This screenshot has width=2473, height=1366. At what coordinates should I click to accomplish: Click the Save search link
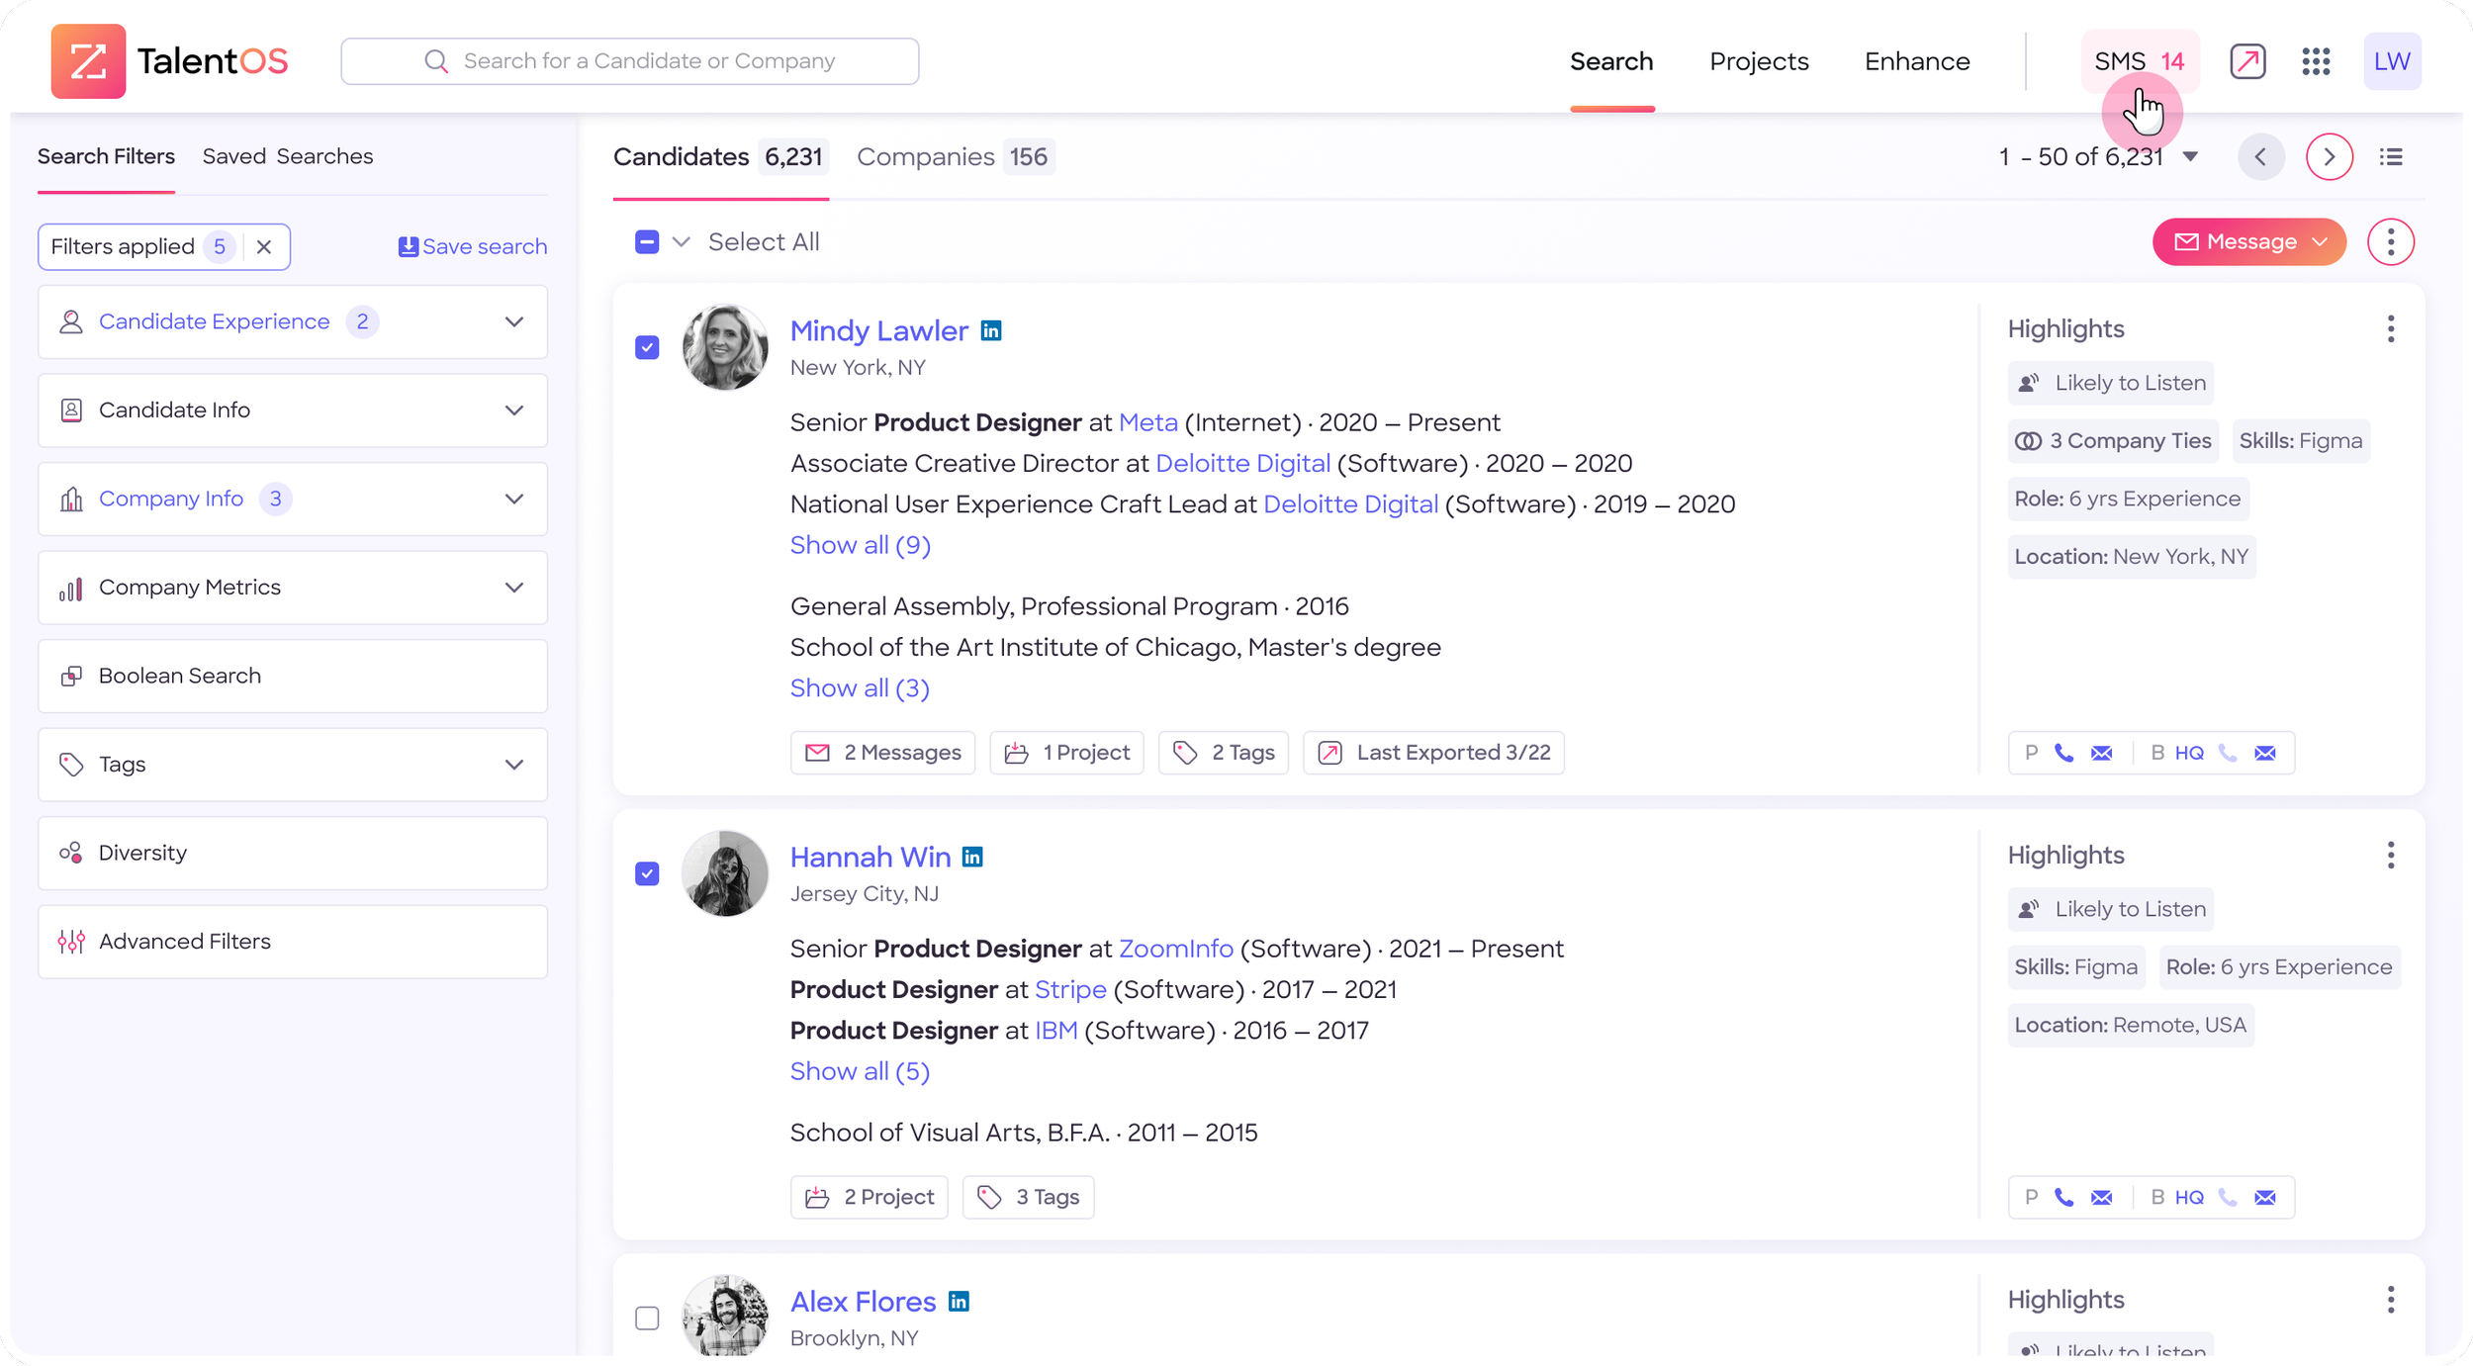coord(472,247)
